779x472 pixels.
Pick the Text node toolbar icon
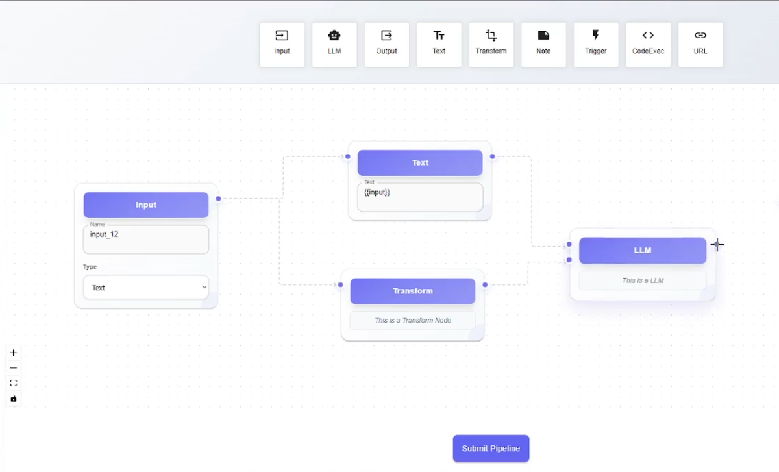[439, 36]
